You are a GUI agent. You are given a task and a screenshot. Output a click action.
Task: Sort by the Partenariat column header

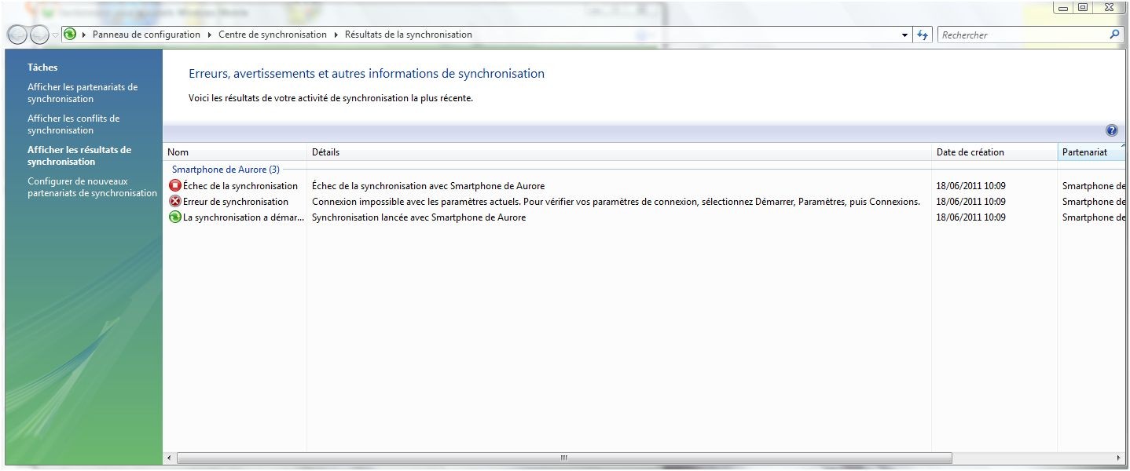click(x=1092, y=152)
